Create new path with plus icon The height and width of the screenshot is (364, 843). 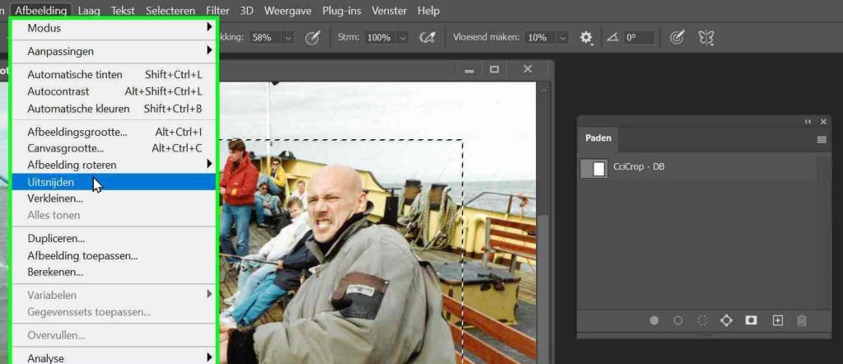pyautogui.click(x=777, y=320)
